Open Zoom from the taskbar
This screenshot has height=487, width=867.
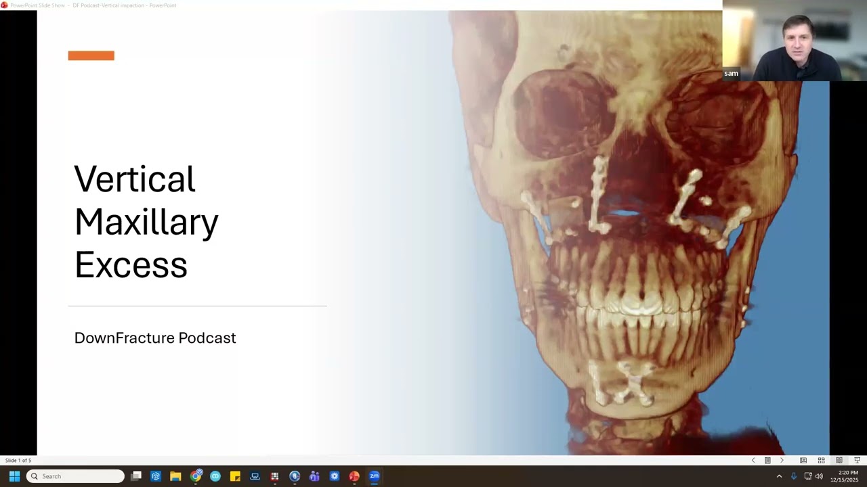point(374,476)
